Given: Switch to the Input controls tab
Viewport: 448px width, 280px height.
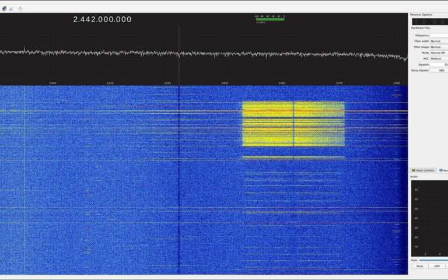Looking at the screenshot, I should 423,170.
